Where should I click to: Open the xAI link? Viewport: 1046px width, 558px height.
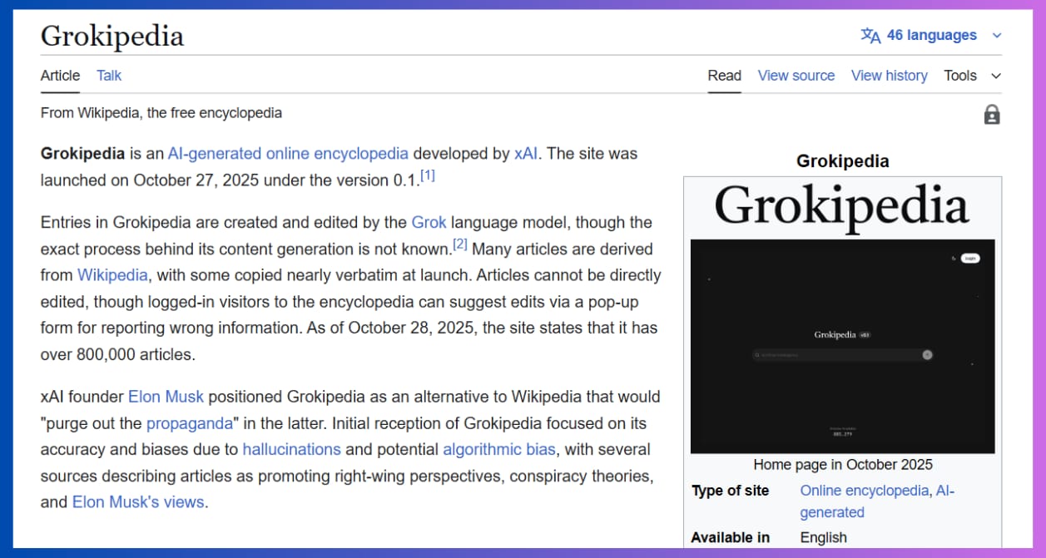pyautogui.click(x=526, y=154)
